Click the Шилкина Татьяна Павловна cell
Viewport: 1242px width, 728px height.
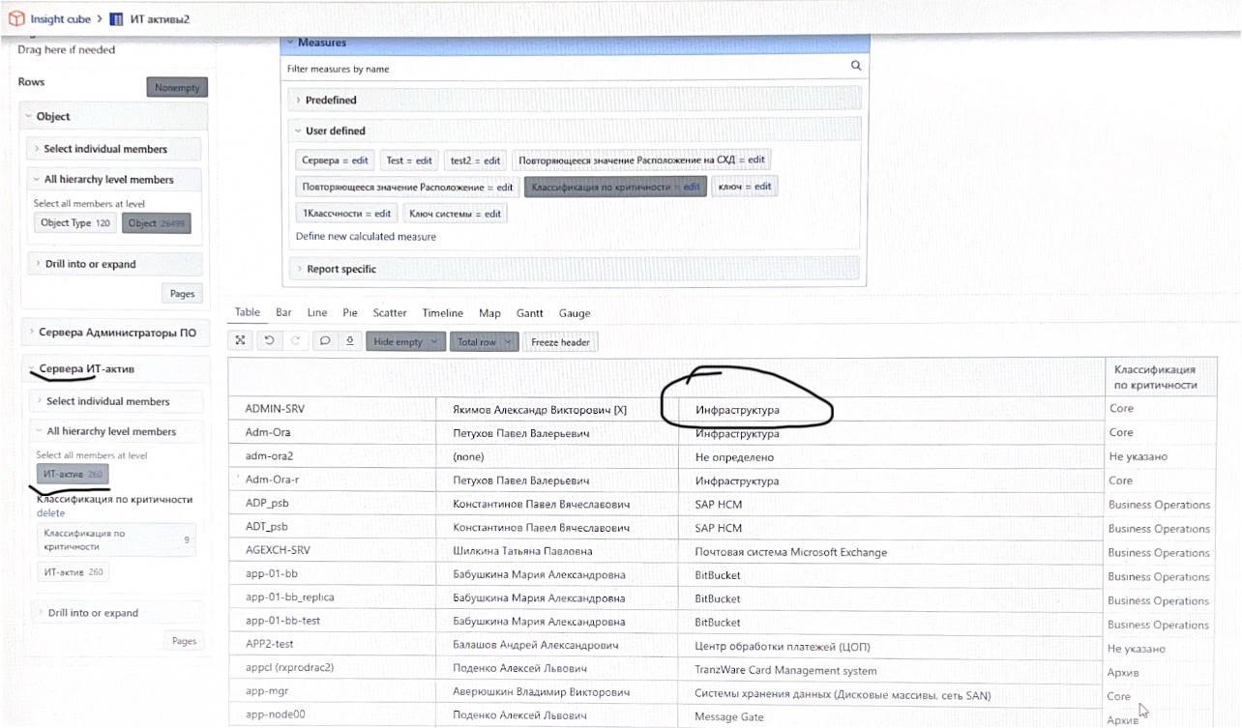(x=557, y=551)
